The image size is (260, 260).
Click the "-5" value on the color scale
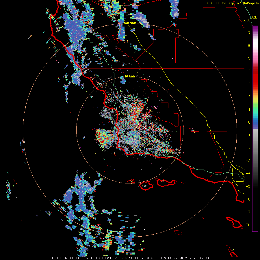(248, 187)
